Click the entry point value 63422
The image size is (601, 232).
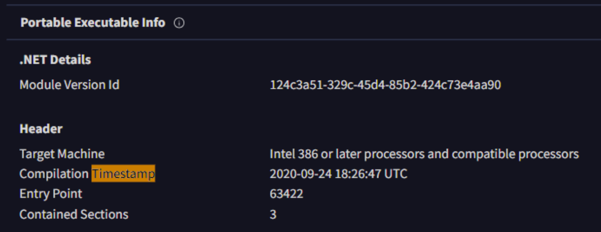tap(286, 194)
